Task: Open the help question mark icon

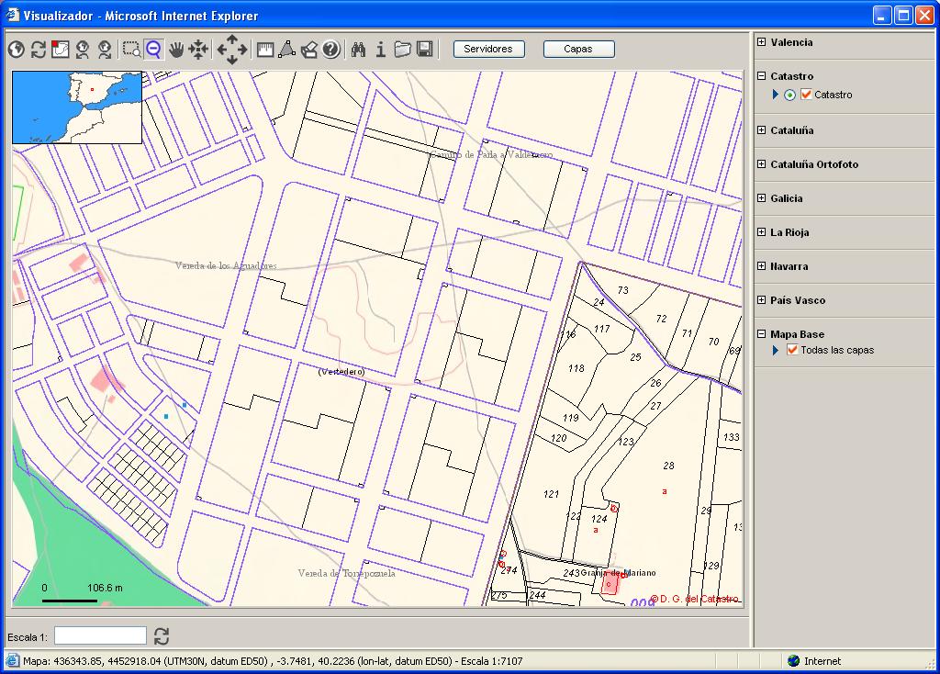Action: [331, 50]
